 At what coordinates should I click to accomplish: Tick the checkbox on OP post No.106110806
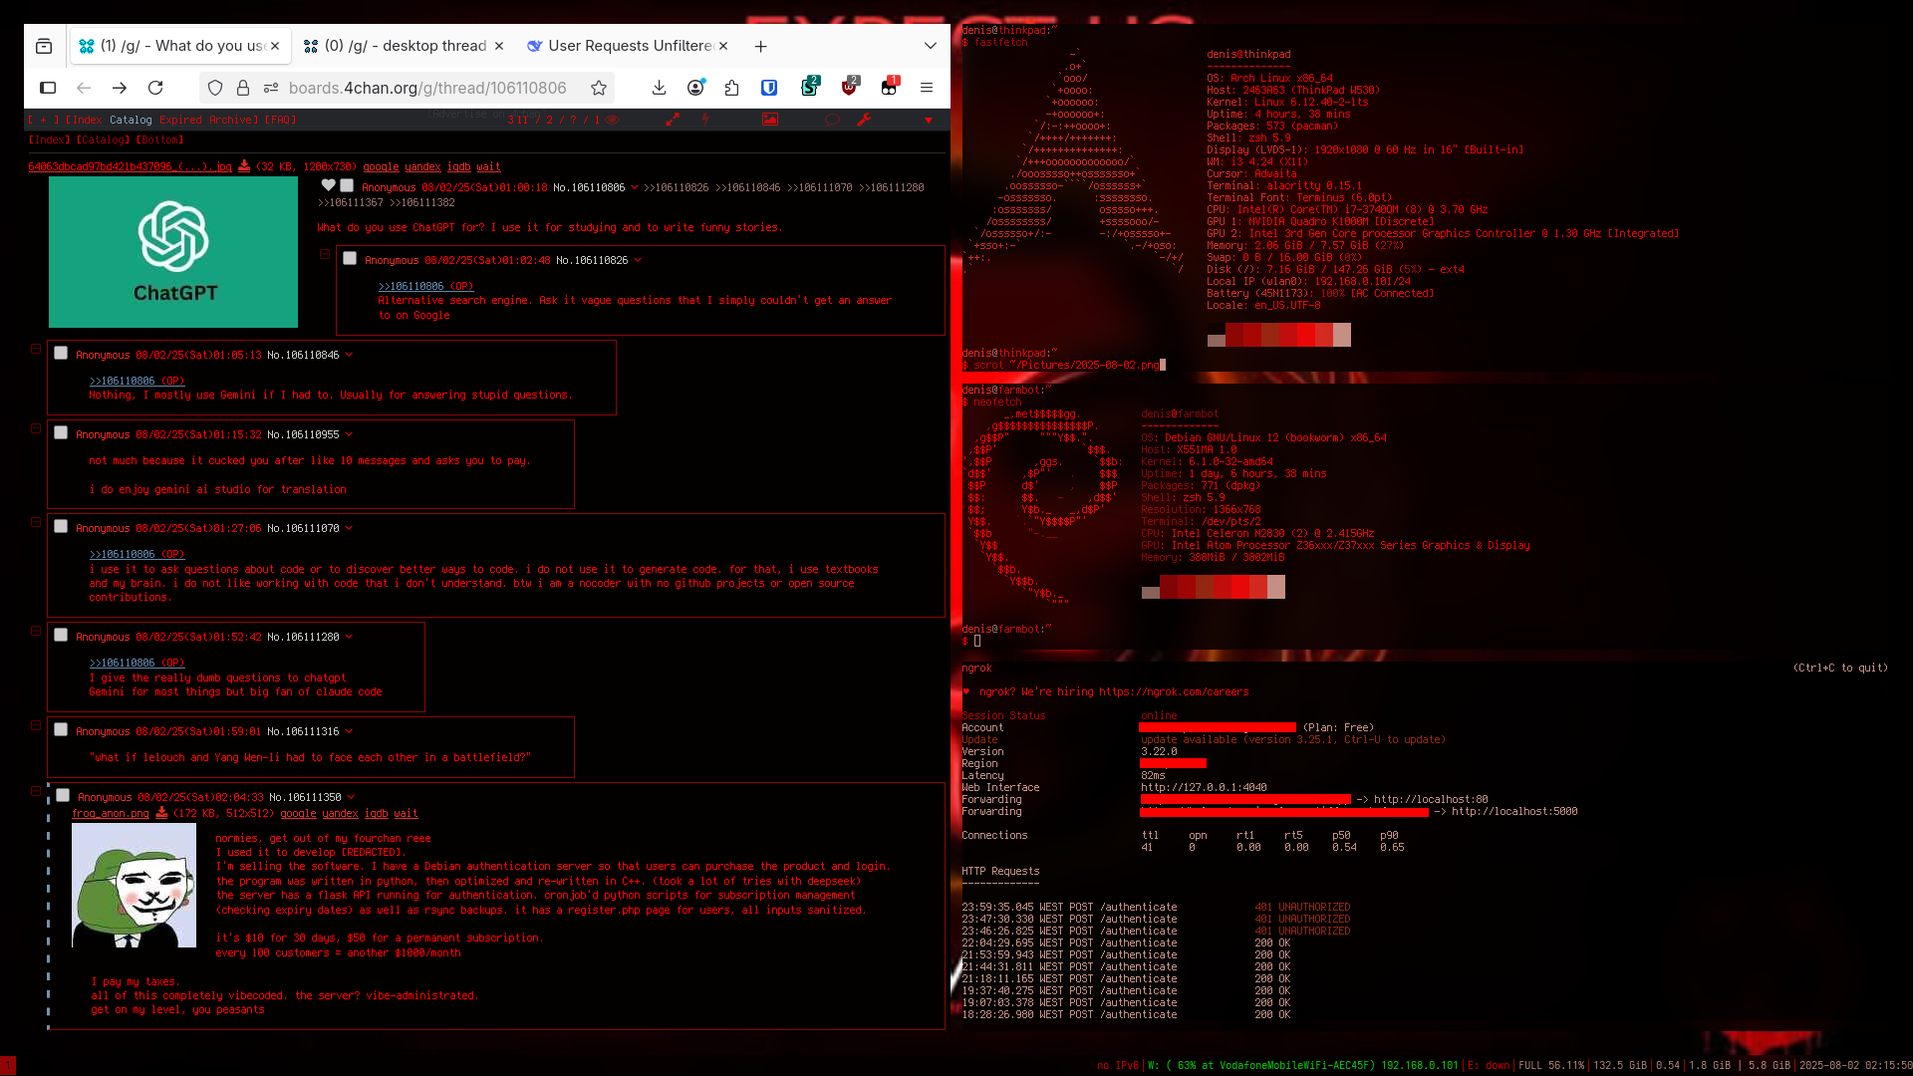coord(347,185)
